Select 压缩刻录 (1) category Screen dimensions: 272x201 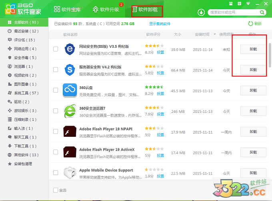24,120
